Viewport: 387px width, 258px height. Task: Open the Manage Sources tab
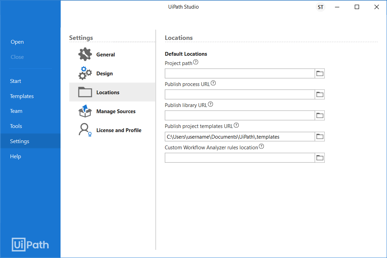click(x=112, y=111)
